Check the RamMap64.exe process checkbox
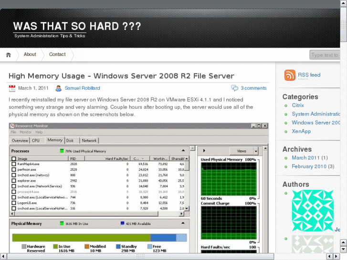 point(14,164)
